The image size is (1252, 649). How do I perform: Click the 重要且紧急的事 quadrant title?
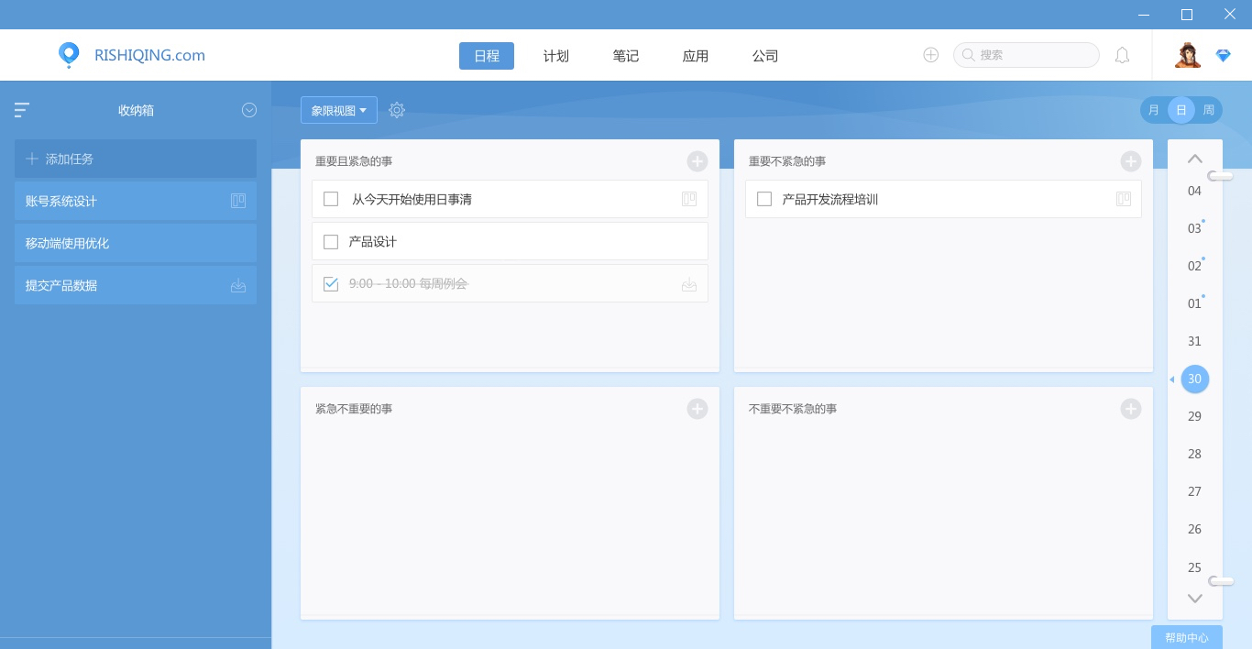pos(354,161)
